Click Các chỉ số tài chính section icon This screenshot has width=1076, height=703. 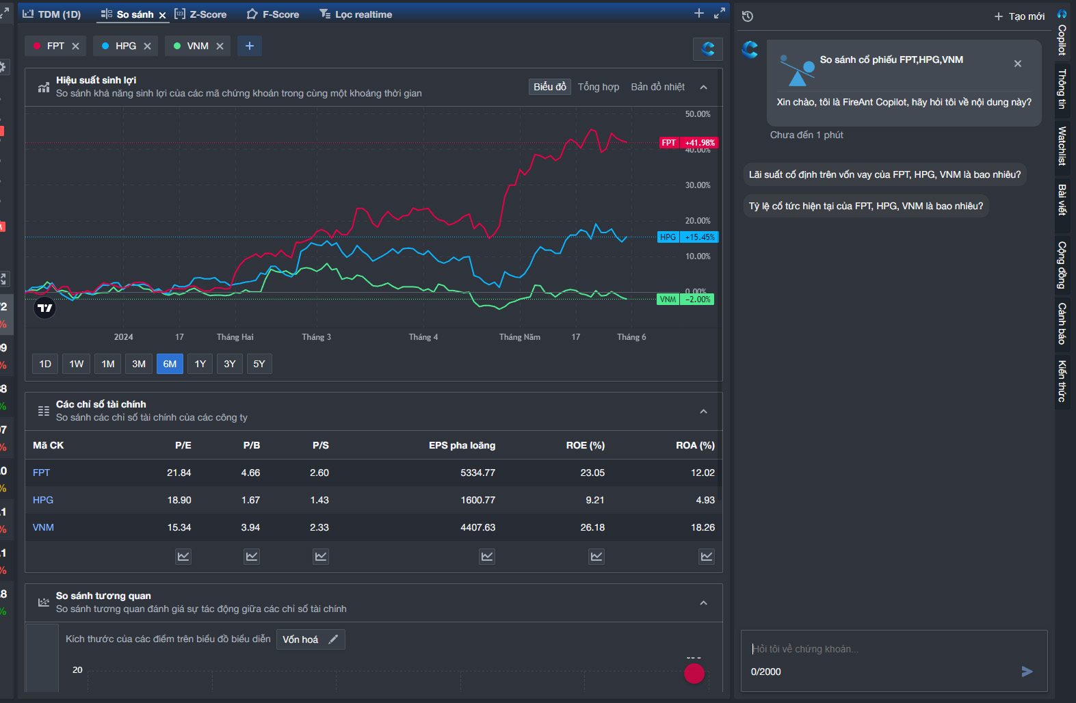click(x=44, y=411)
